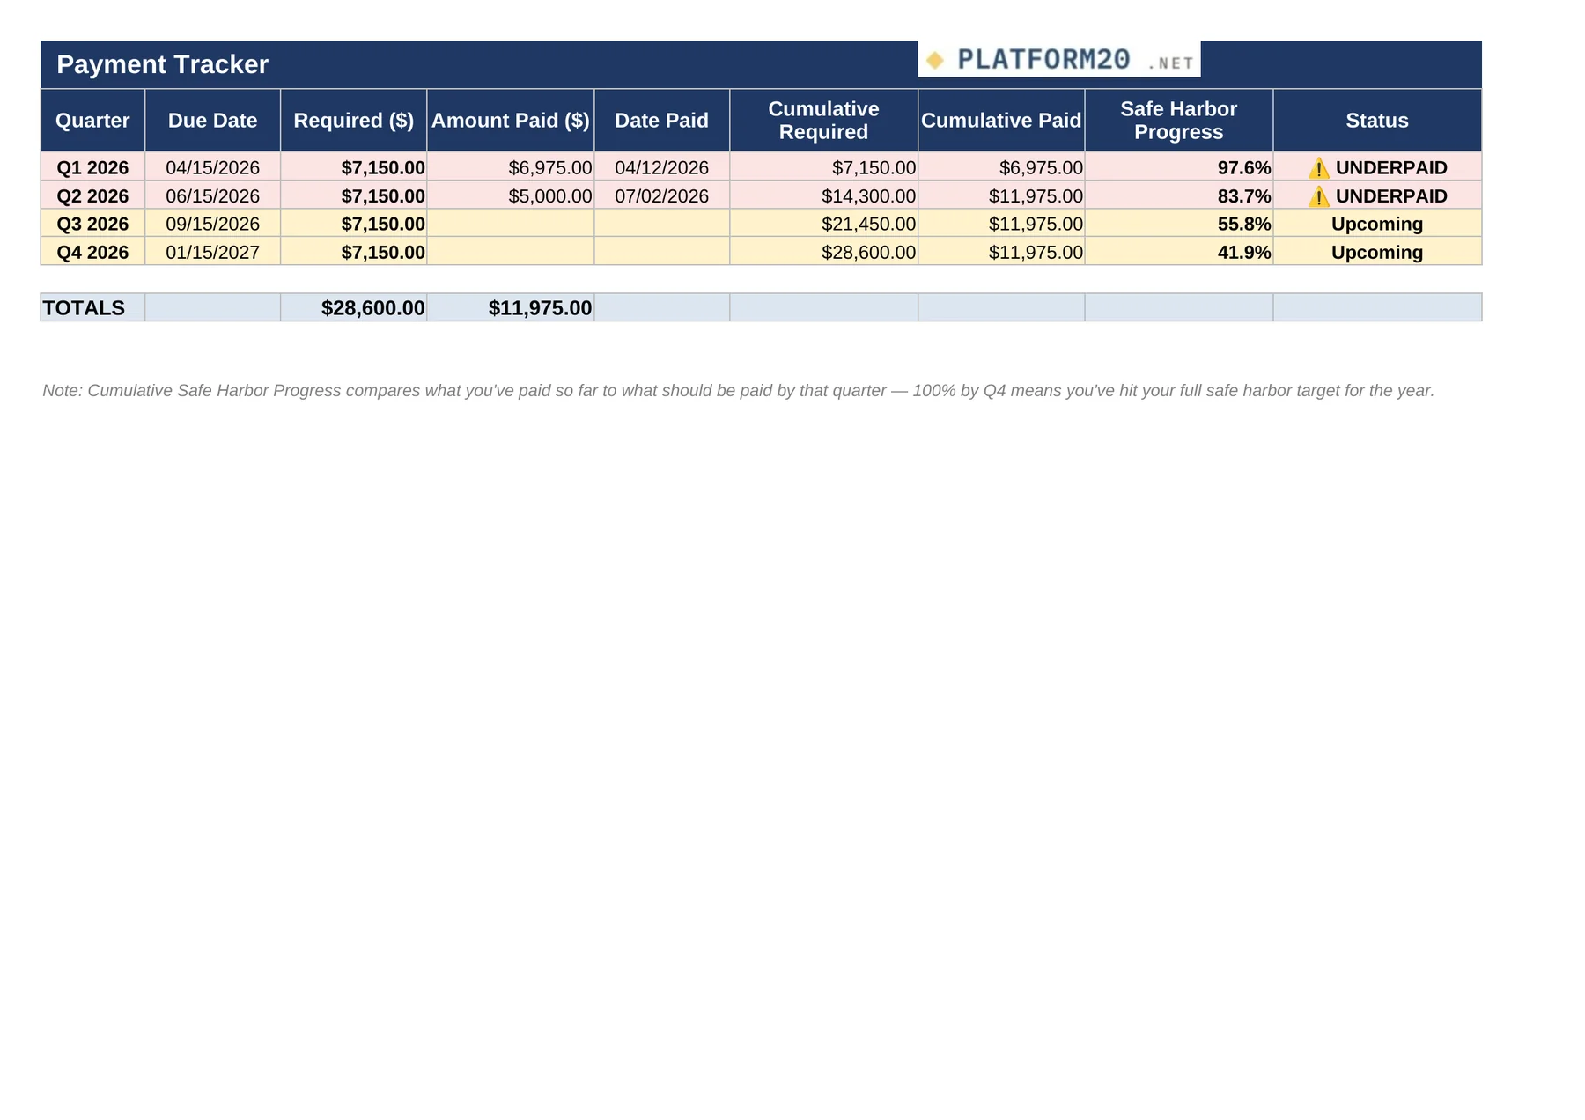Select safe harbor progress 41.9%
The image size is (1585, 1120).
(1178, 252)
